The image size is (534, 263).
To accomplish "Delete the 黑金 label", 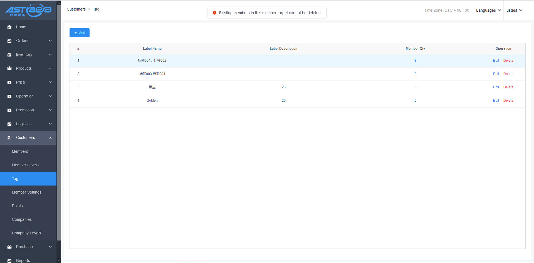I will click(x=508, y=87).
